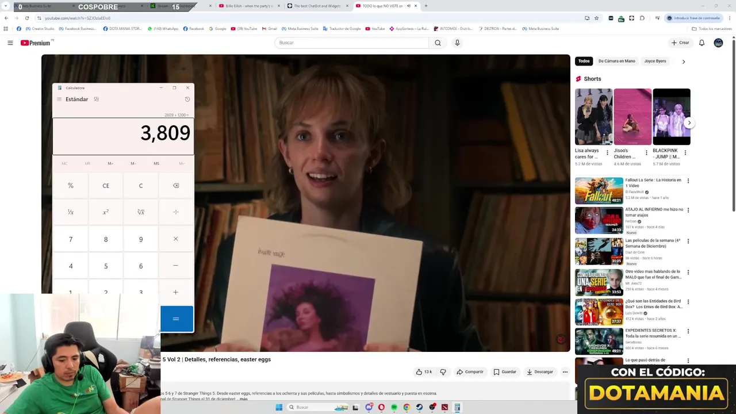The width and height of the screenshot is (736, 414).
Task: Like the video with thumbs up
Action: point(424,372)
